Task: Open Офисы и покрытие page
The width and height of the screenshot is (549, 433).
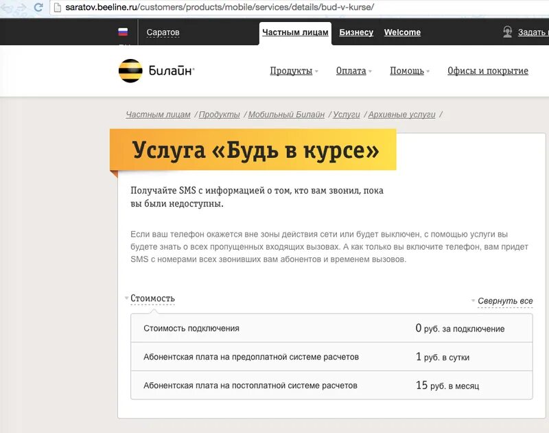Action: point(488,71)
